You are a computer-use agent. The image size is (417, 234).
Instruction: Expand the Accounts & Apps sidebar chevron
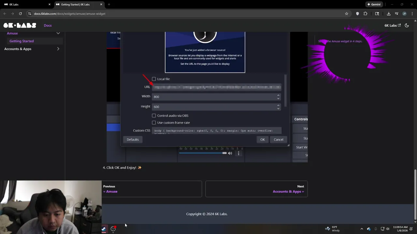[58, 49]
